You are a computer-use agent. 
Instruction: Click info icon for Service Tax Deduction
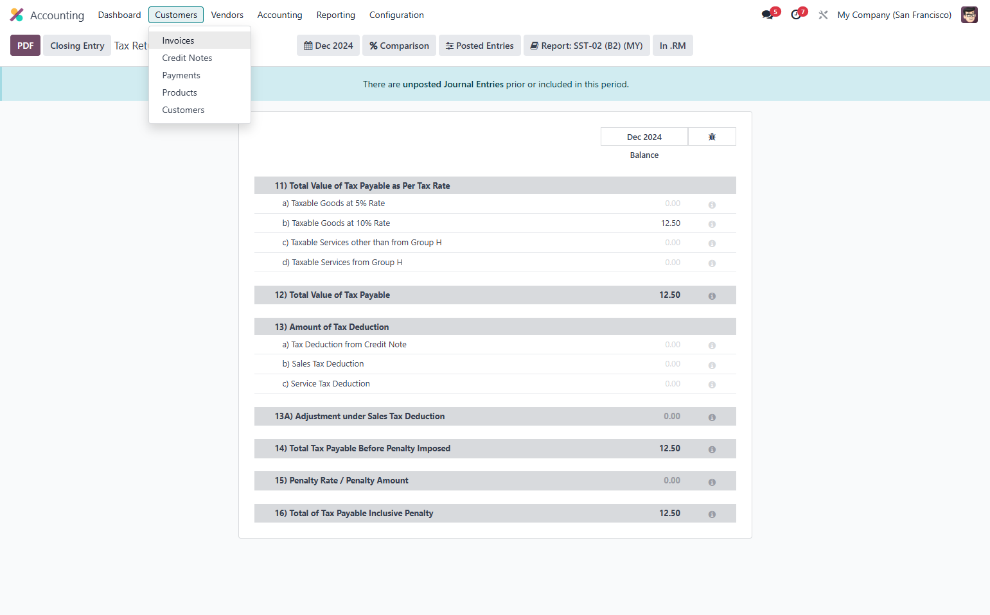click(712, 385)
